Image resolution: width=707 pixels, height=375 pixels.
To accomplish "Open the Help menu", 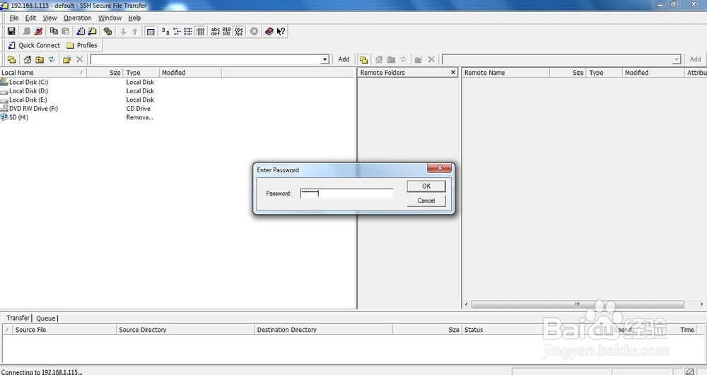I will point(134,18).
